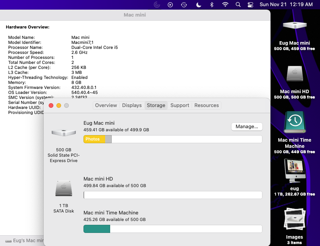Minimize the About This Mac window
320x246 pixels.
pos(59,105)
